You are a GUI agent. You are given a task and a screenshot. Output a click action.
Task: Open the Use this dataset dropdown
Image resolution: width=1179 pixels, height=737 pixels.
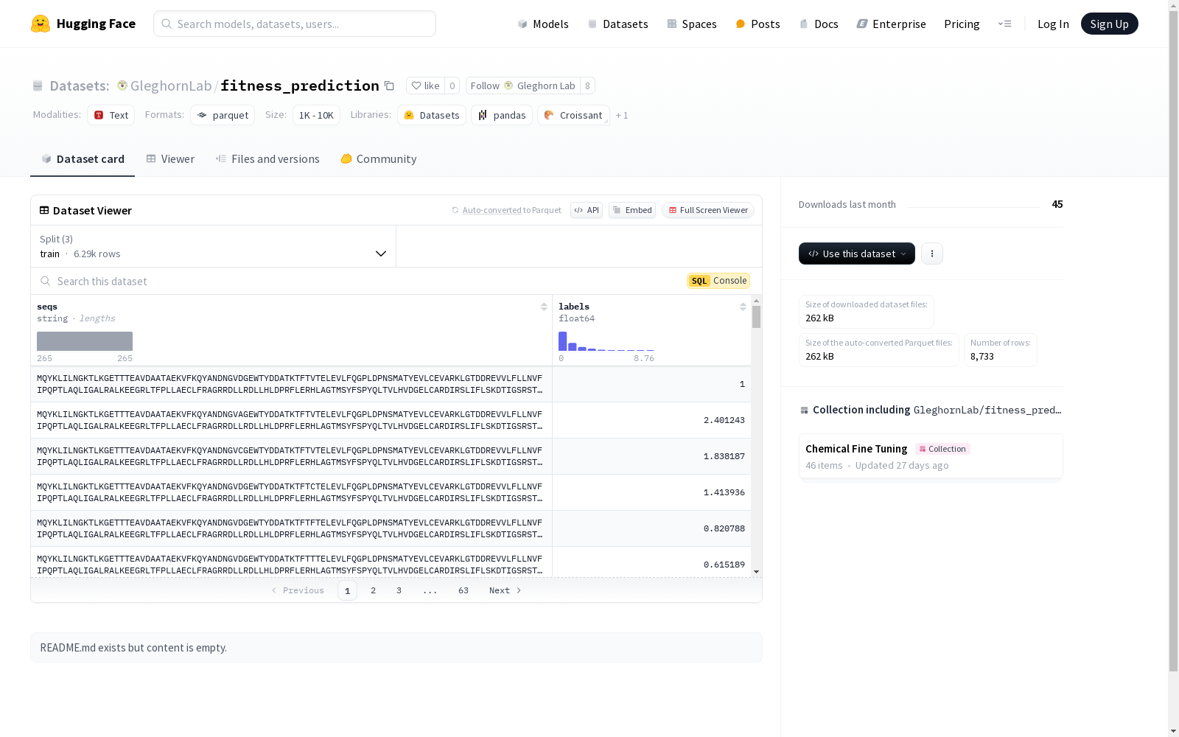click(x=856, y=254)
